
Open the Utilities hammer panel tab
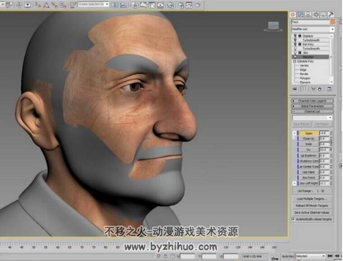(x=331, y=15)
